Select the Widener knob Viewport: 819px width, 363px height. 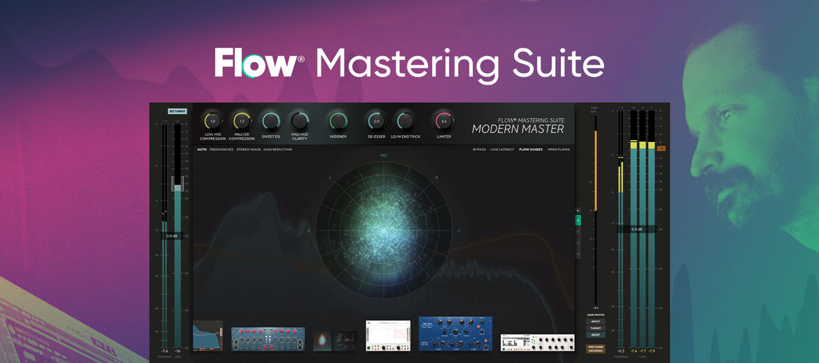click(338, 121)
